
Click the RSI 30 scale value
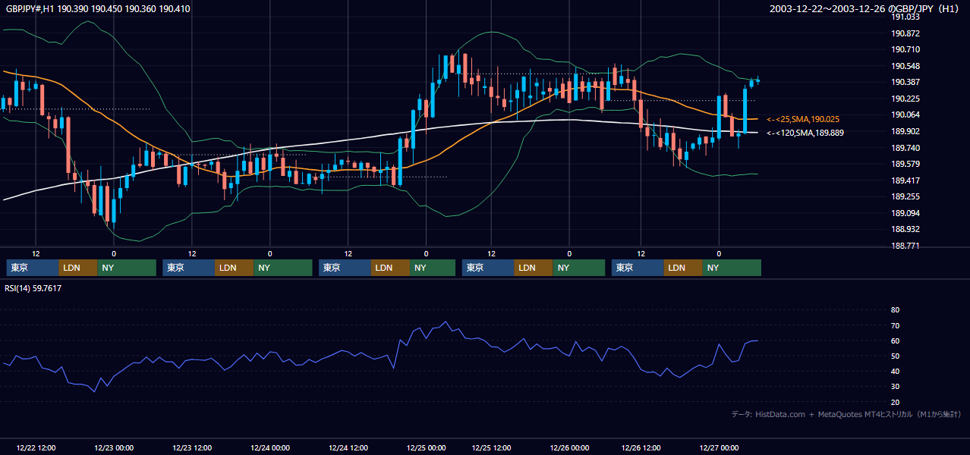coord(895,387)
